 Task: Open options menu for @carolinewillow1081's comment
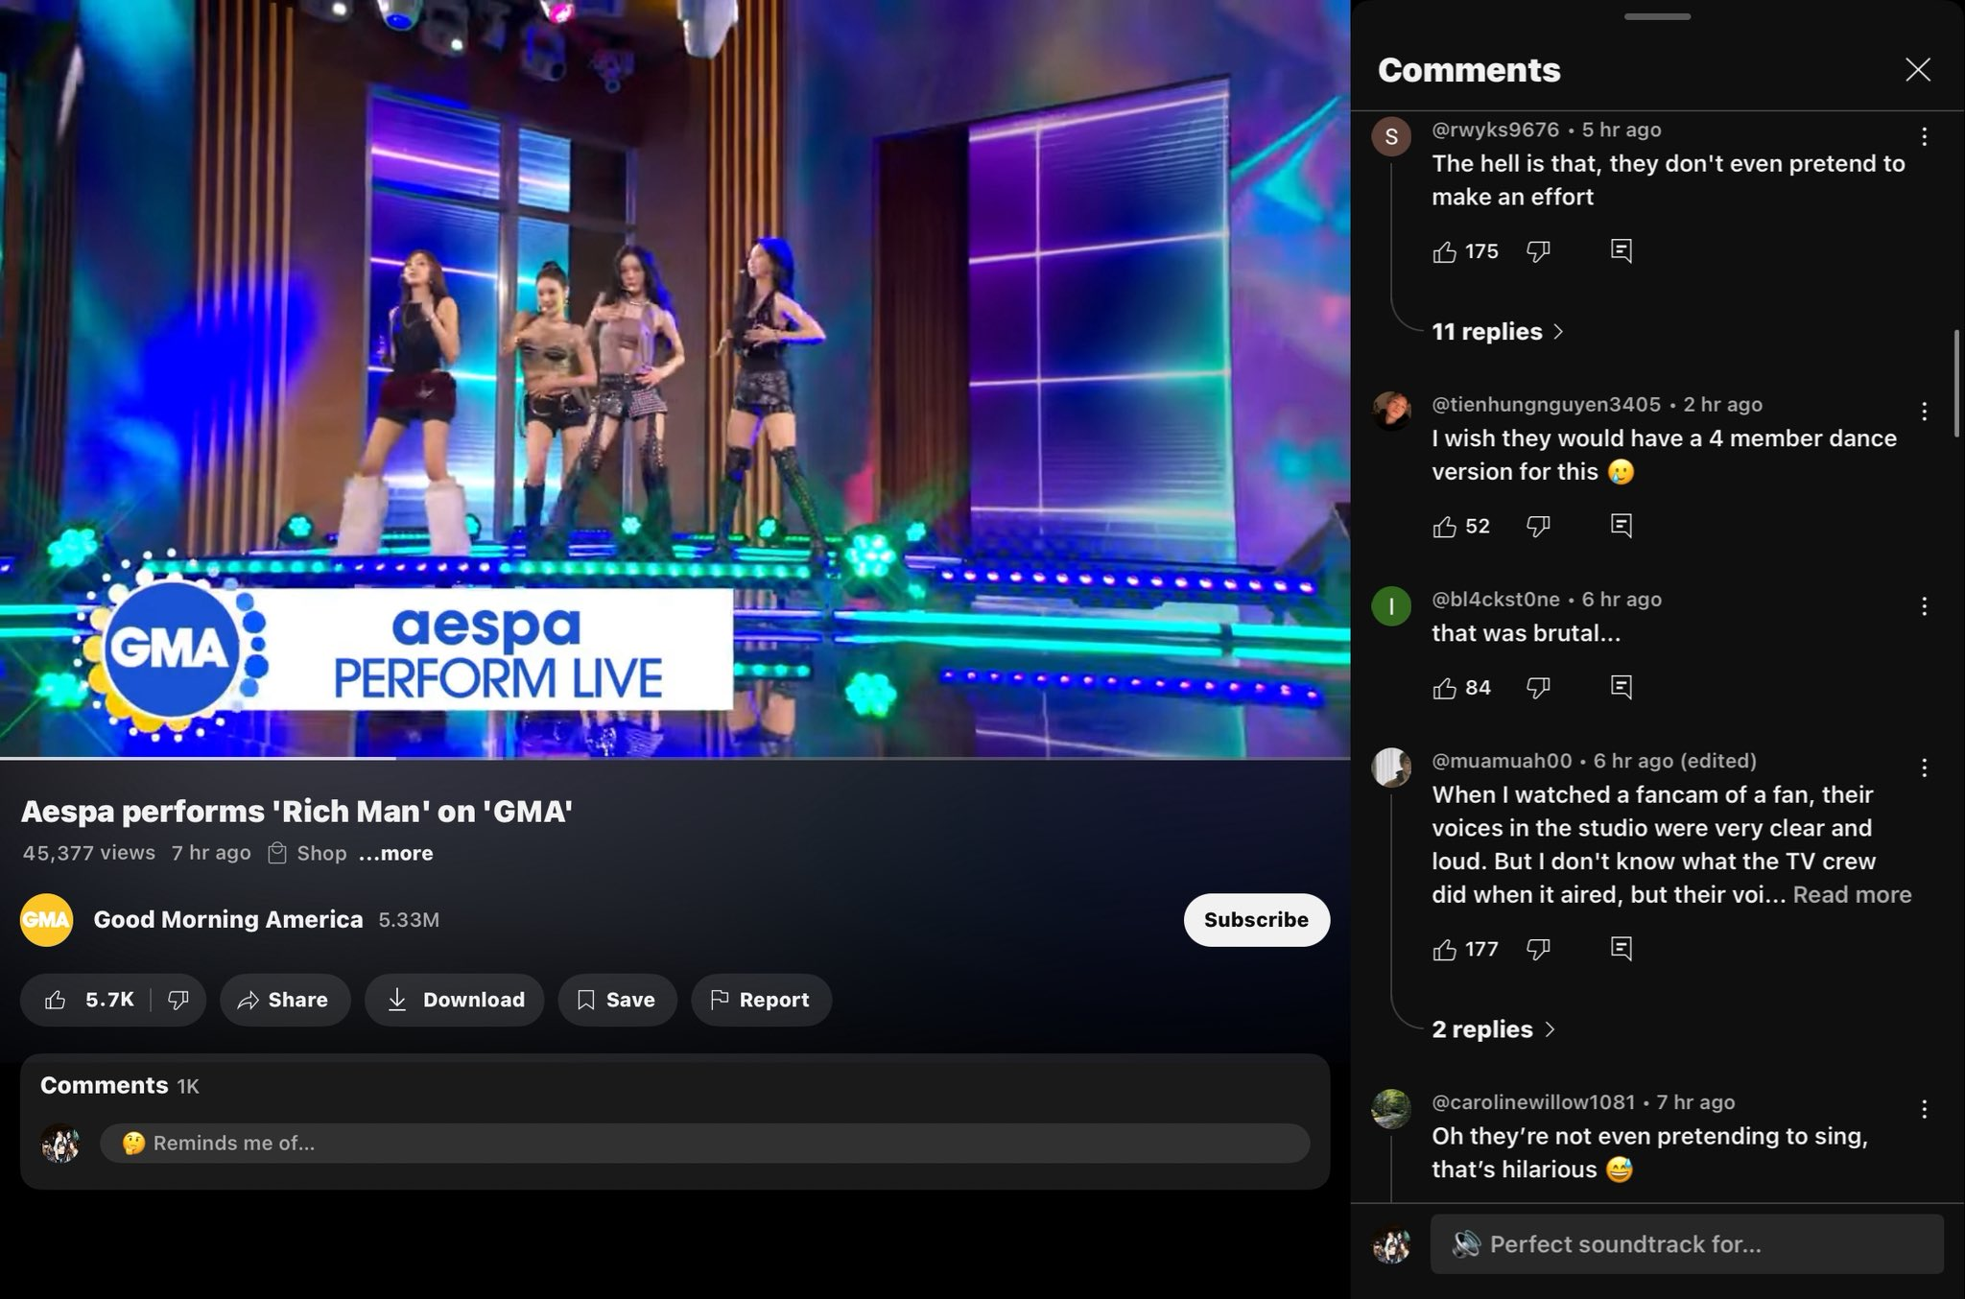click(x=1924, y=1109)
